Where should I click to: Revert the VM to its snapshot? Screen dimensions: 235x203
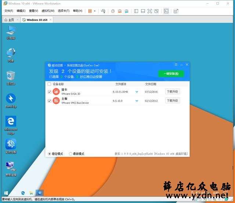120,11
